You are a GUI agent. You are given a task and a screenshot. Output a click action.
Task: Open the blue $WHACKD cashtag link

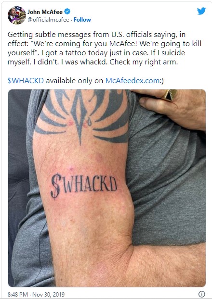tap(26, 81)
